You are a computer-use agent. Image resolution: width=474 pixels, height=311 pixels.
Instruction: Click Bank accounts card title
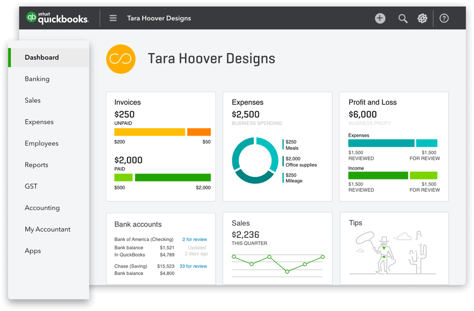pos(138,225)
